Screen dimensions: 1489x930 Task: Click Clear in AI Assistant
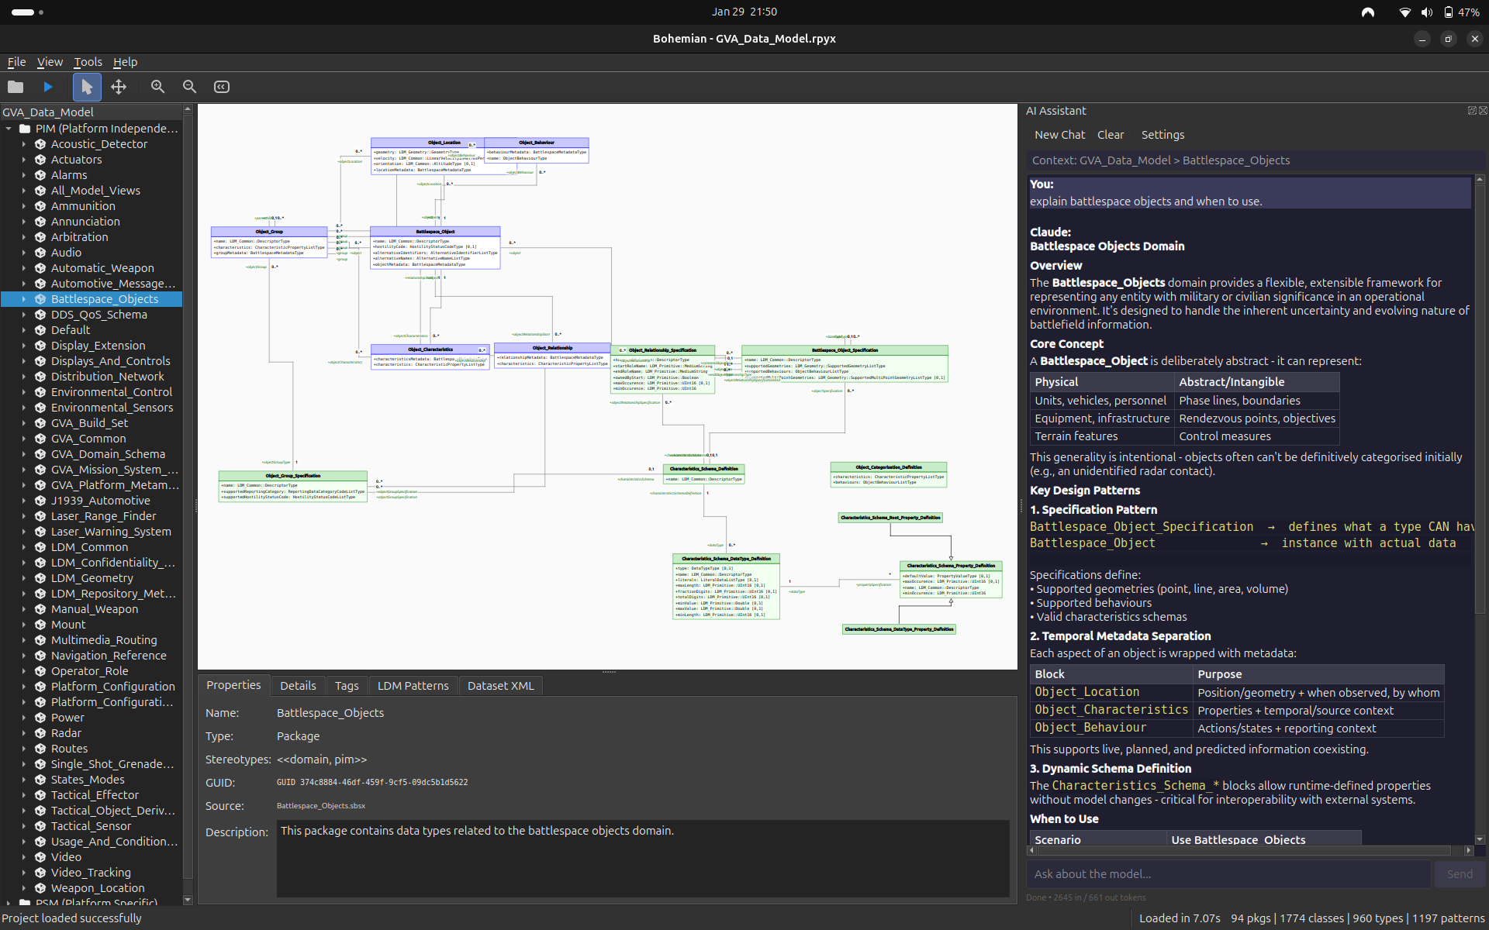(1110, 135)
